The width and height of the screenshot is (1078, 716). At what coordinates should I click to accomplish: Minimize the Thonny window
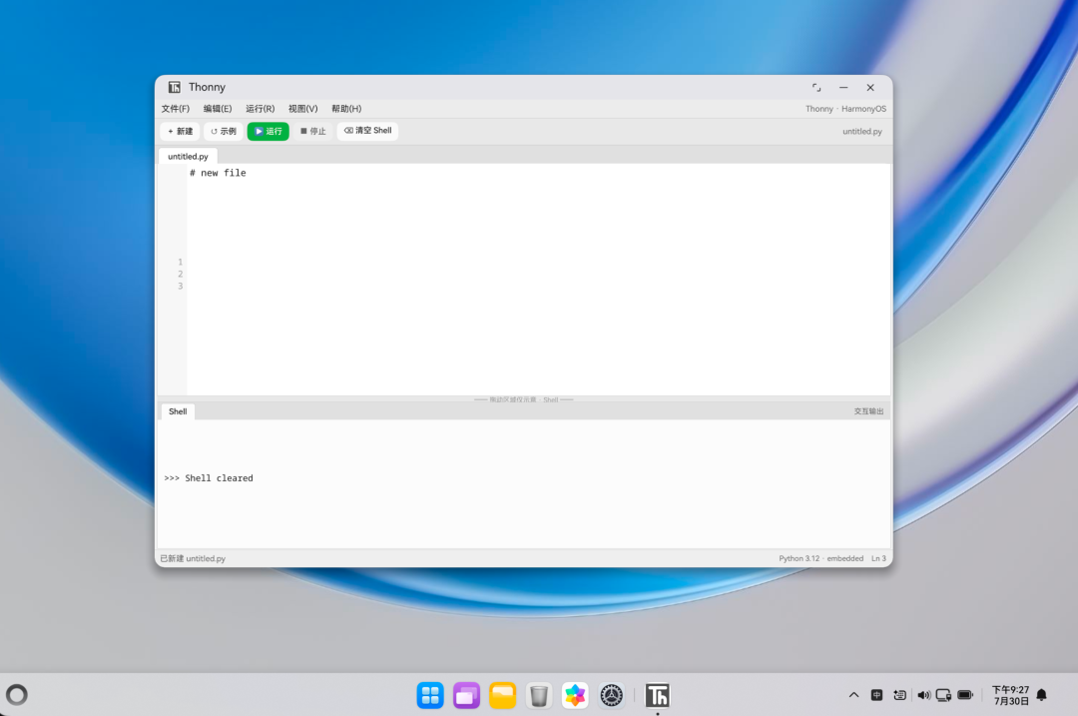coord(843,87)
